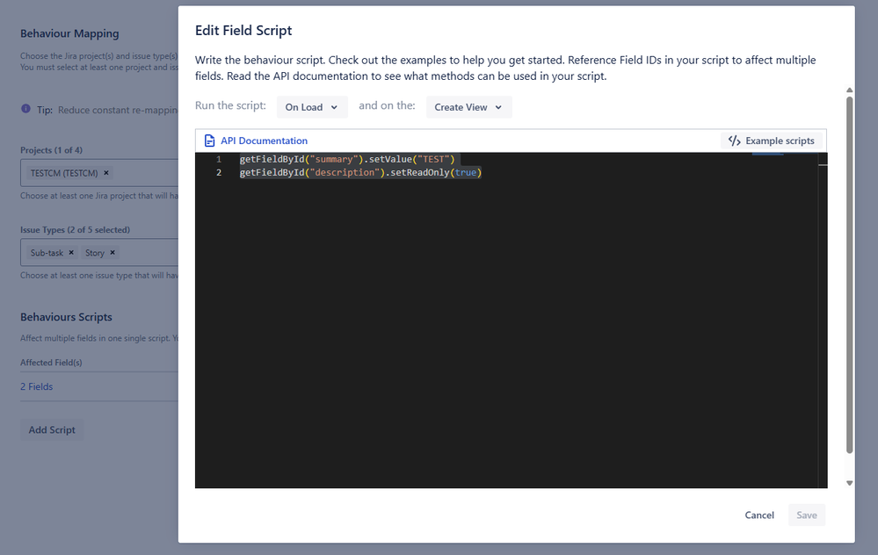Click the </> icon next to Example scripts
The image size is (878, 555).
click(x=736, y=141)
